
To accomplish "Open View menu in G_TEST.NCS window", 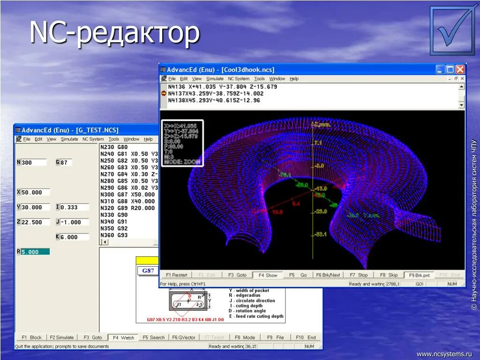I will coord(52,139).
